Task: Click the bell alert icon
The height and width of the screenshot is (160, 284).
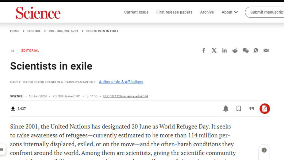Action: pos(226,108)
